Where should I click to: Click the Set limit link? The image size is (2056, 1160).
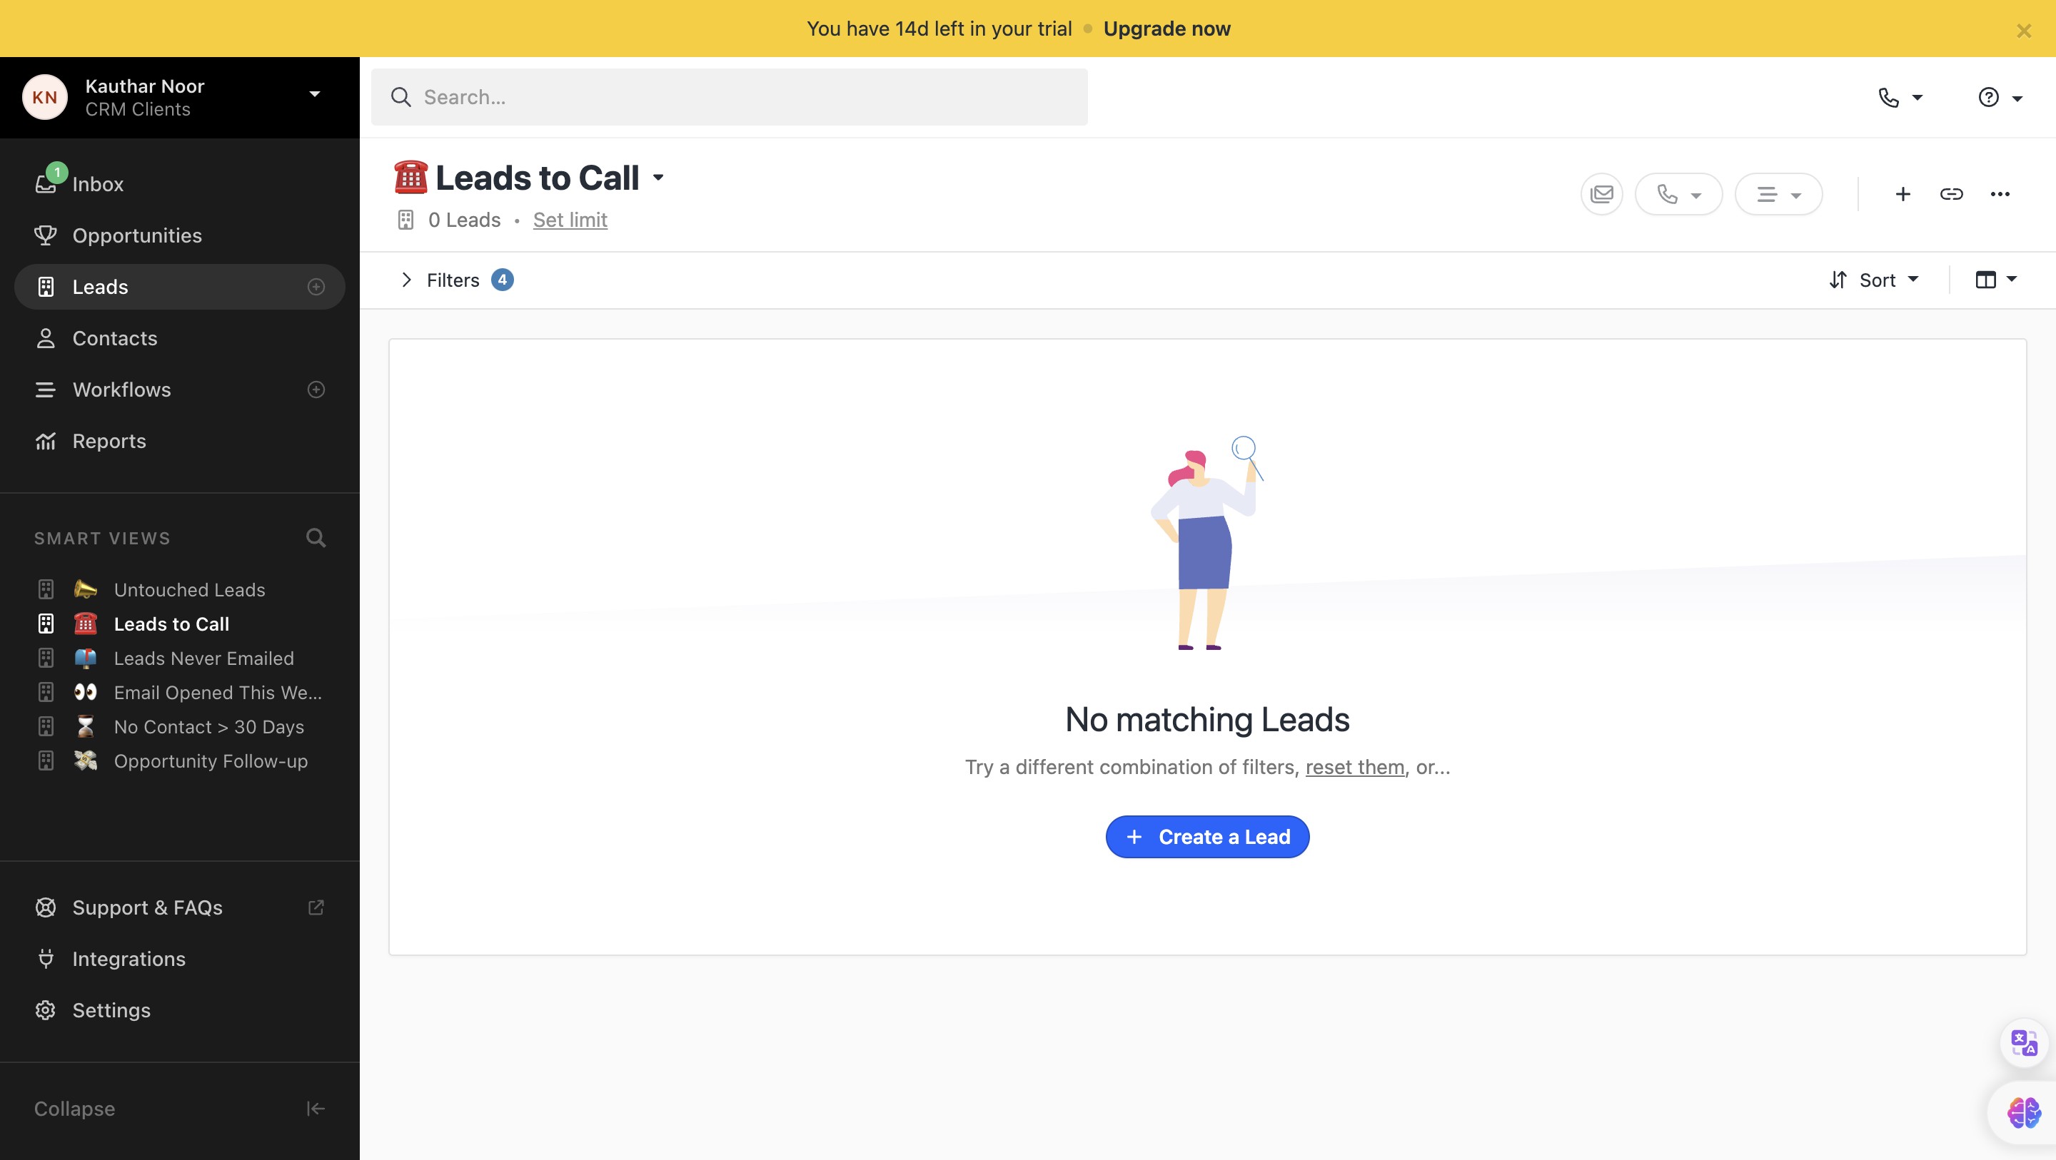pos(570,220)
